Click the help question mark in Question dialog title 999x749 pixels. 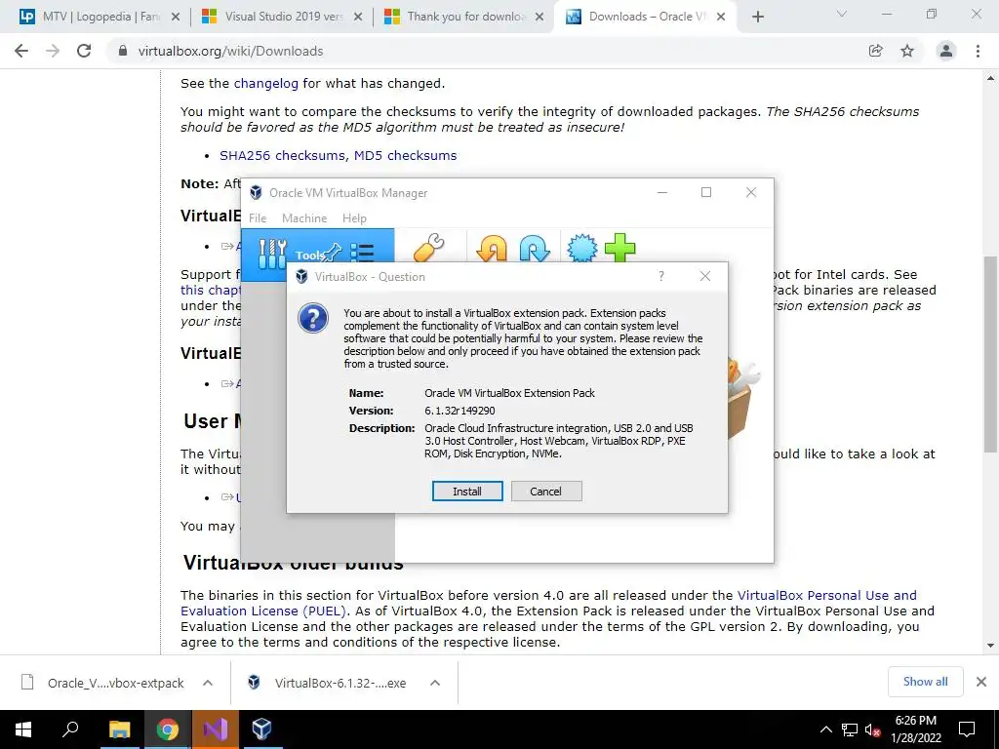(x=661, y=276)
